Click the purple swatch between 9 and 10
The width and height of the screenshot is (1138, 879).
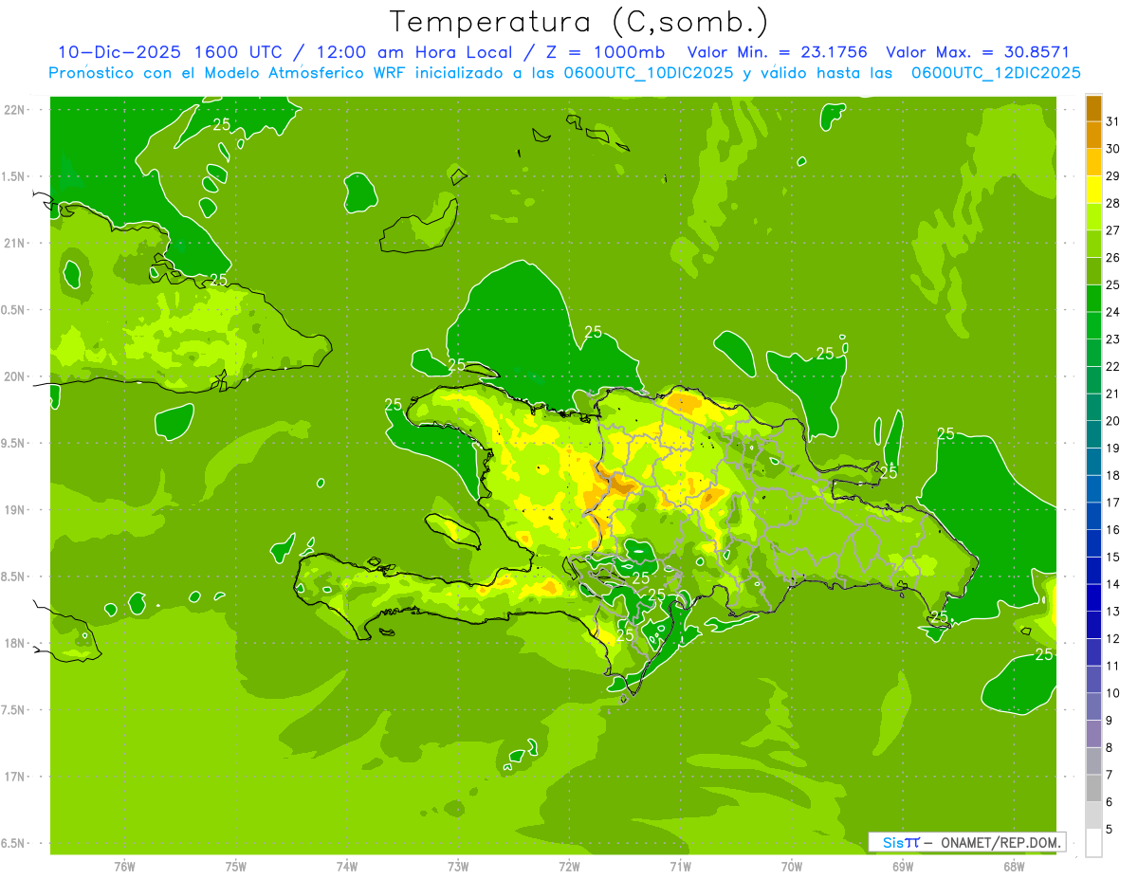[x=1093, y=707]
